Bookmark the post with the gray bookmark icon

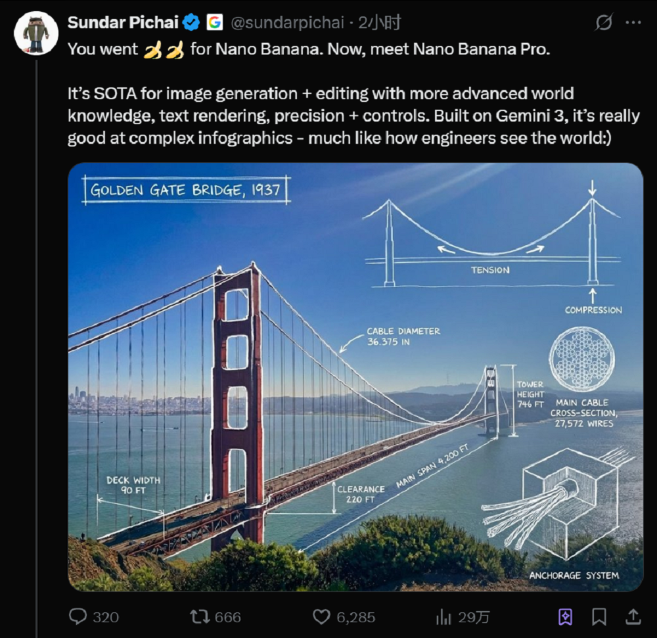[599, 616]
